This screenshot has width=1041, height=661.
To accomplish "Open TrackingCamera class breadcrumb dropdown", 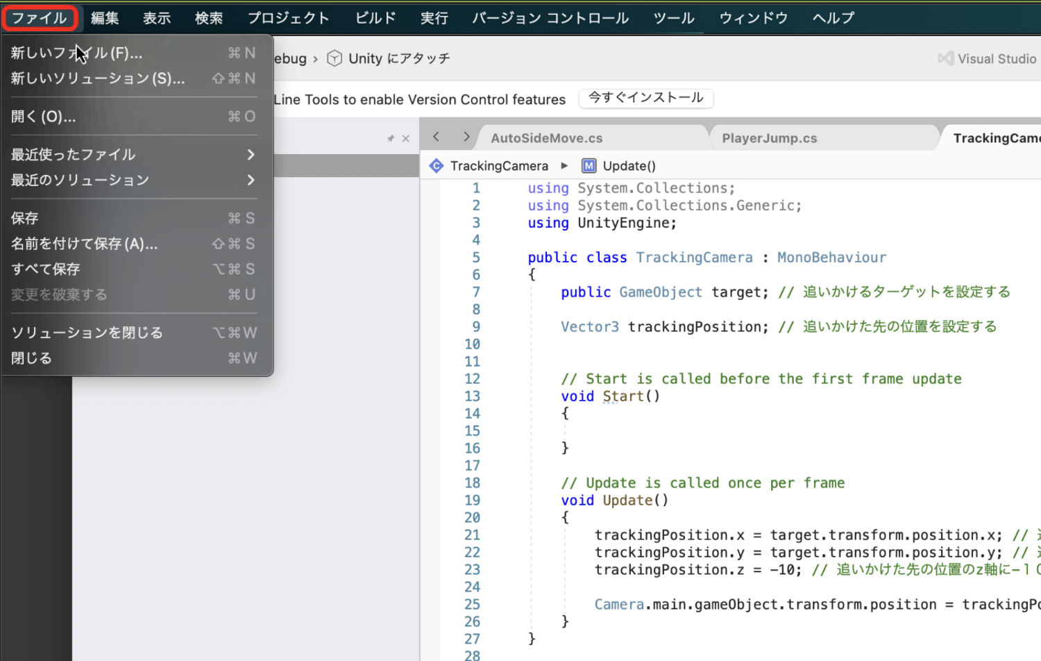I will point(499,166).
